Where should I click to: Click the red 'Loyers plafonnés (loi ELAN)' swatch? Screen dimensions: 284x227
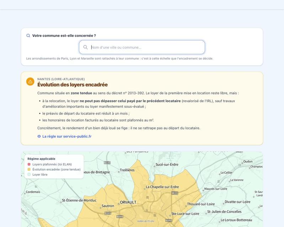click(29, 164)
